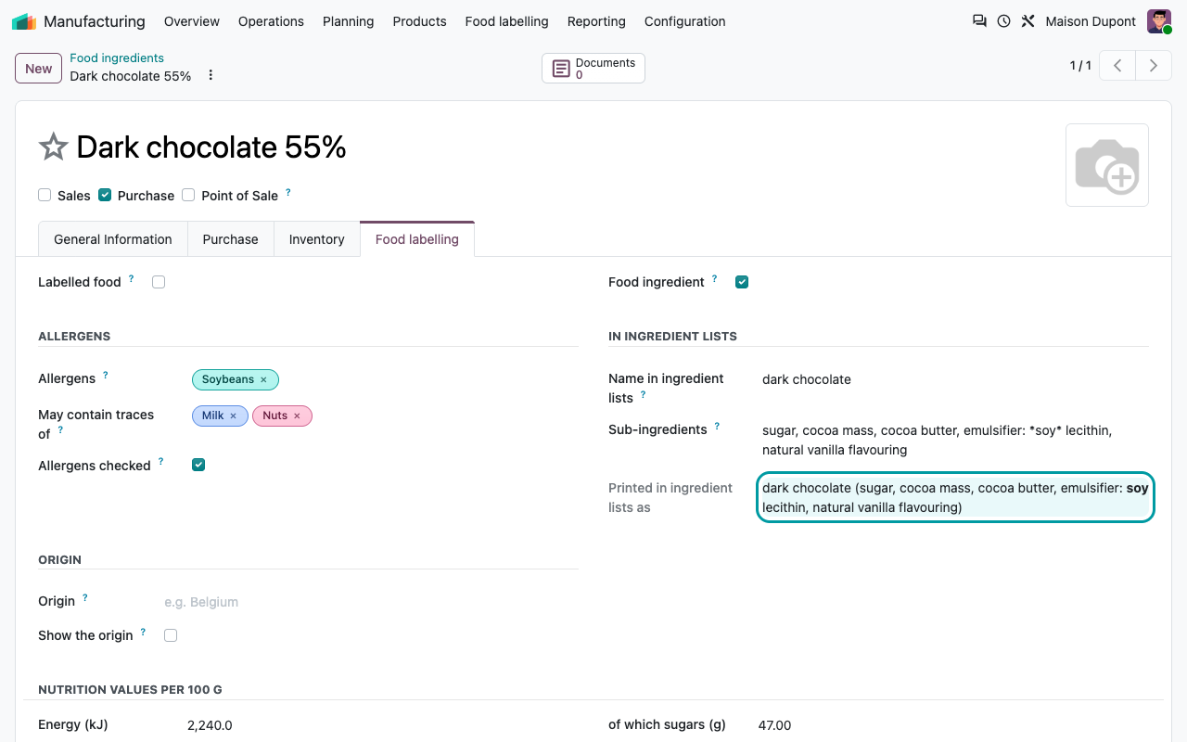Remove the Milk traces tag

pyautogui.click(x=233, y=416)
